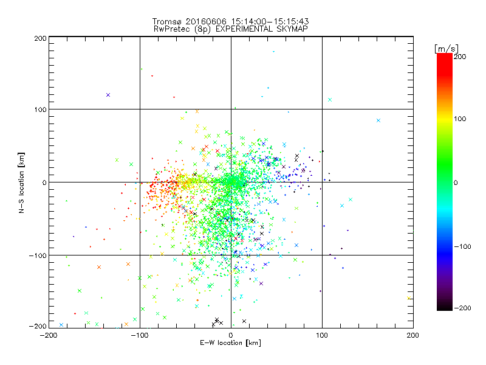This screenshot has height=365, width=486.
Task: Click the x-axis tick label '-100'
Action: pos(140,335)
